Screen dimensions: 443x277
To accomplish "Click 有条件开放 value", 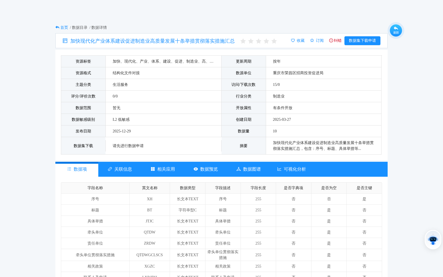I will (x=283, y=108).
